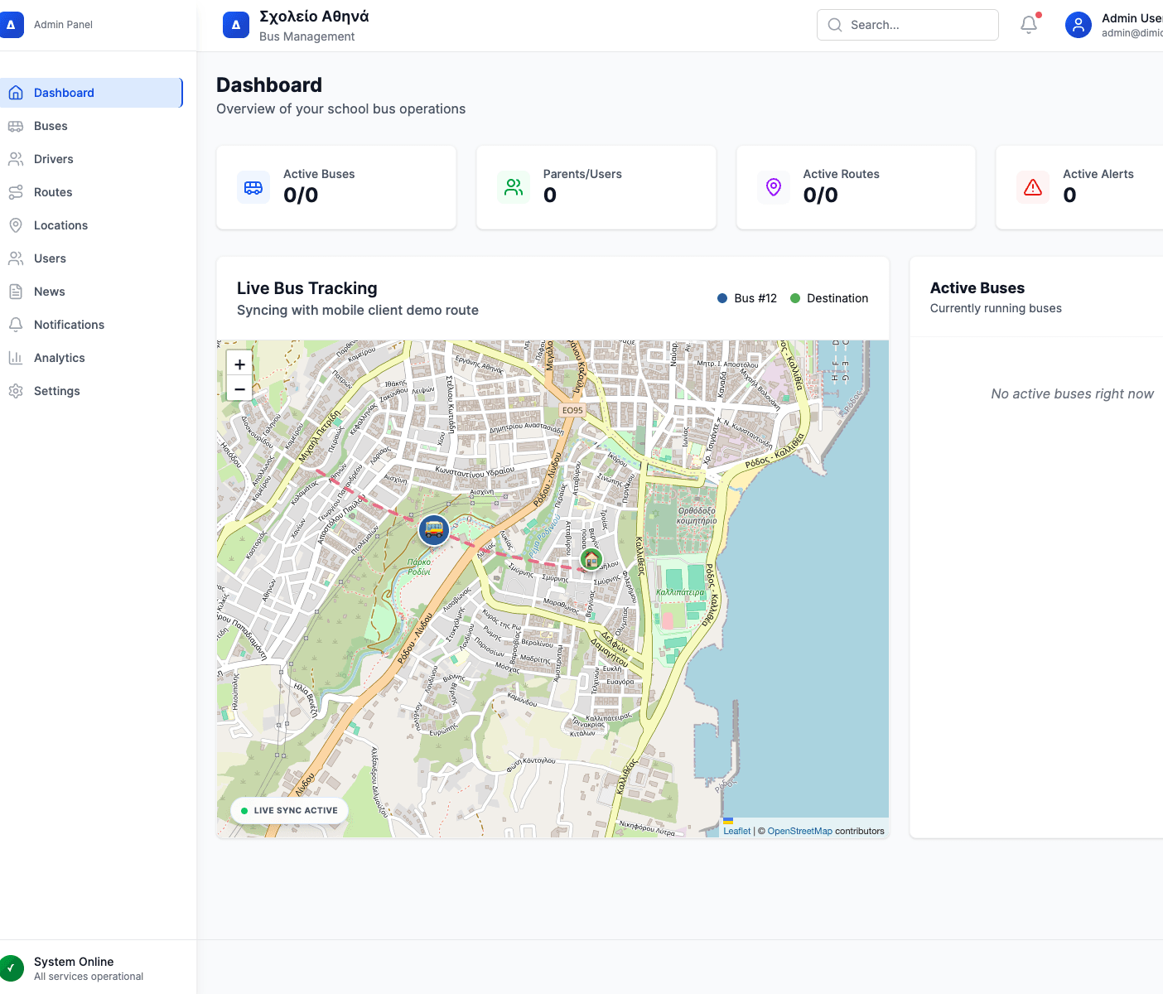Viewport: 1163px width, 994px height.
Task: Open the OpenStreetMap contributors link
Action: pos(799,830)
